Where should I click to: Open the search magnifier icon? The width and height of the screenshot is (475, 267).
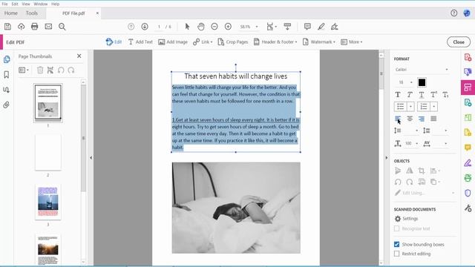[62, 27]
